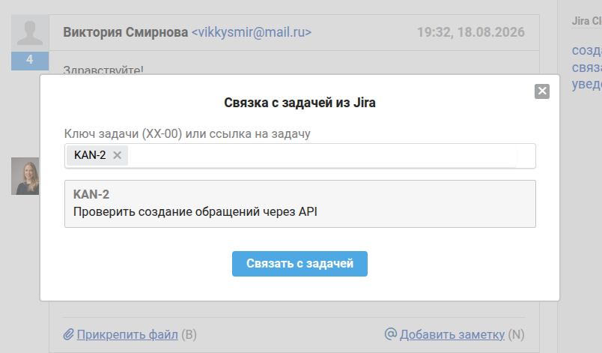602x353 pixels.
Task: Click the paperclip attach icon
Action: (68, 334)
